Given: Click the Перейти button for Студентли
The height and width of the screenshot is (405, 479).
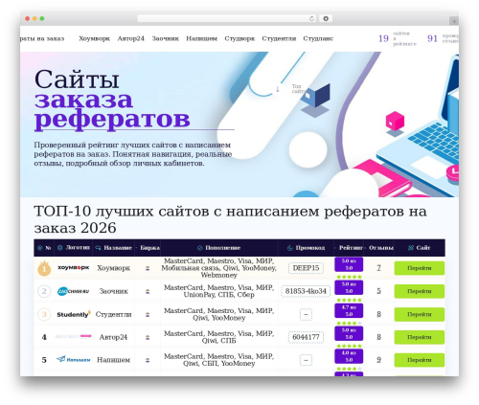Looking at the screenshot, I should (x=420, y=314).
